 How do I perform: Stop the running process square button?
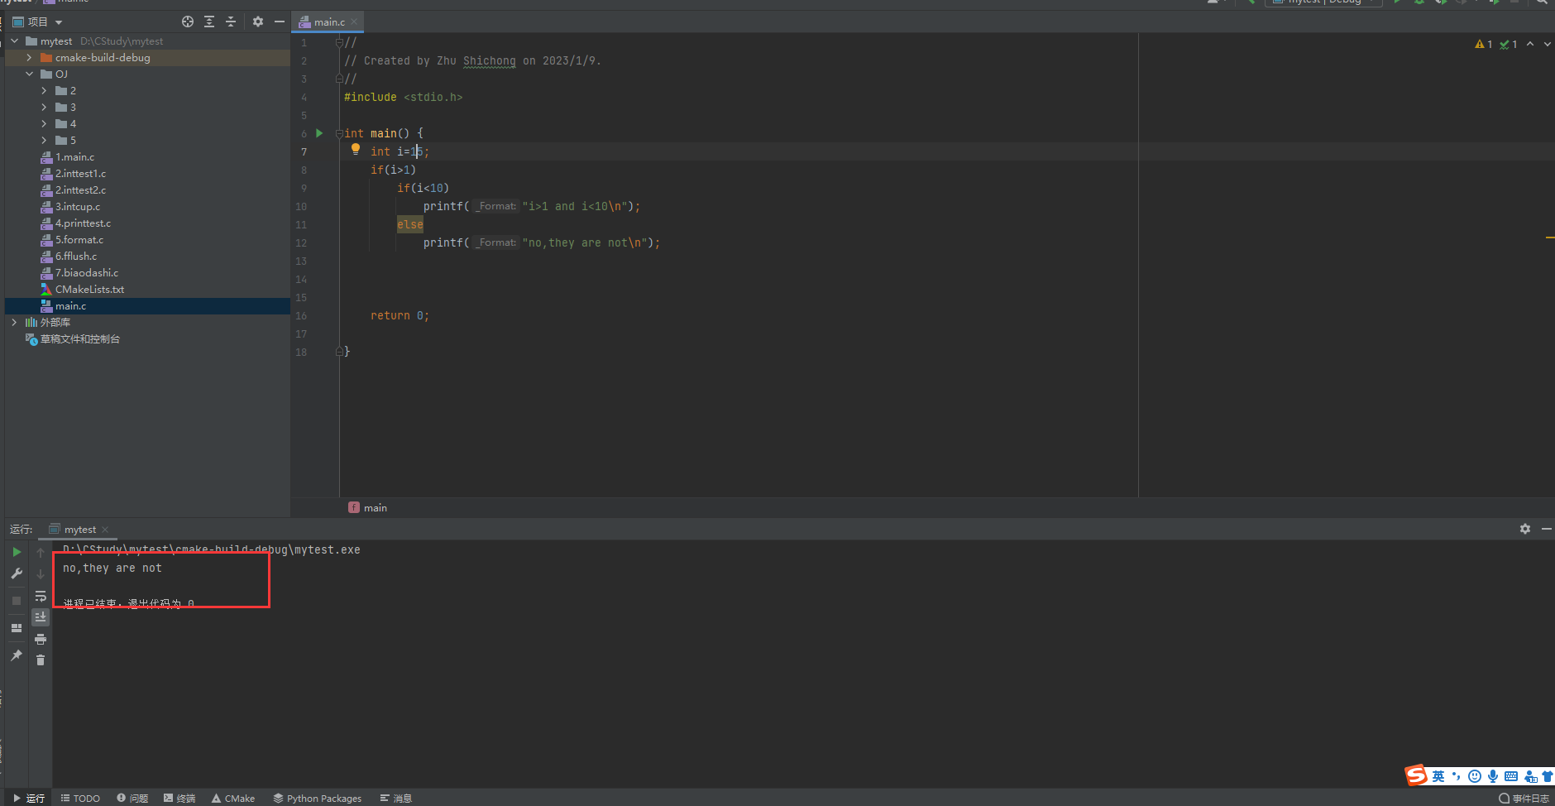point(17,601)
